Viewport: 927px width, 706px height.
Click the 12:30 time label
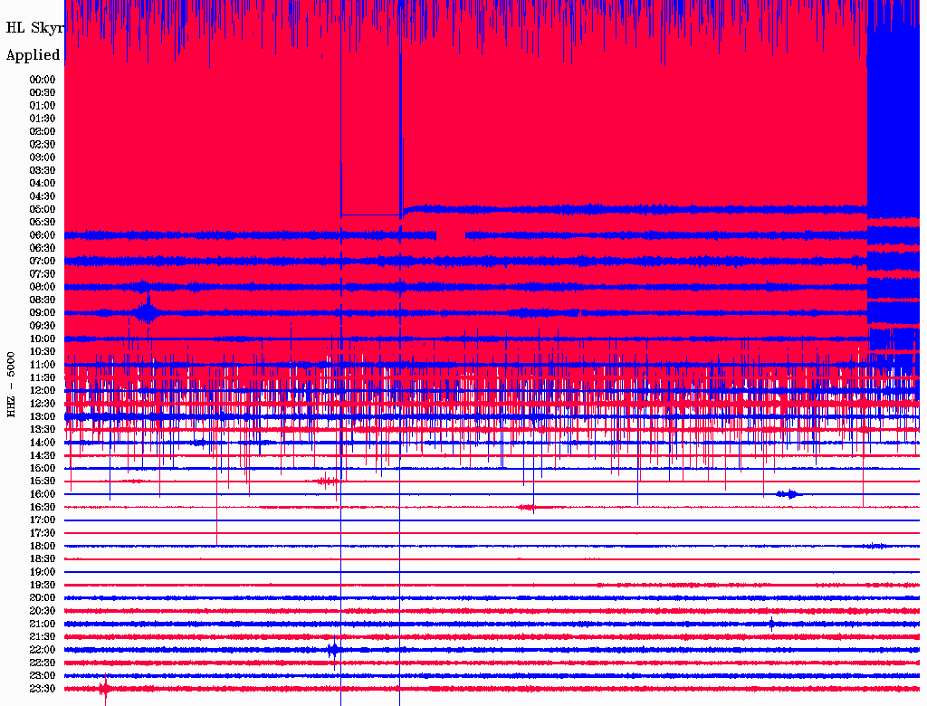tap(43, 404)
